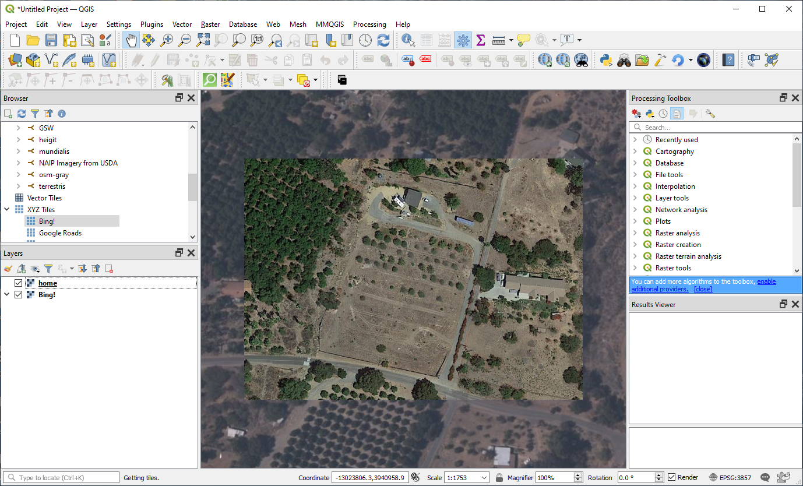Open Show Statistical Summary sigma icon
Screen dimensions: 803x486
coord(481,40)
